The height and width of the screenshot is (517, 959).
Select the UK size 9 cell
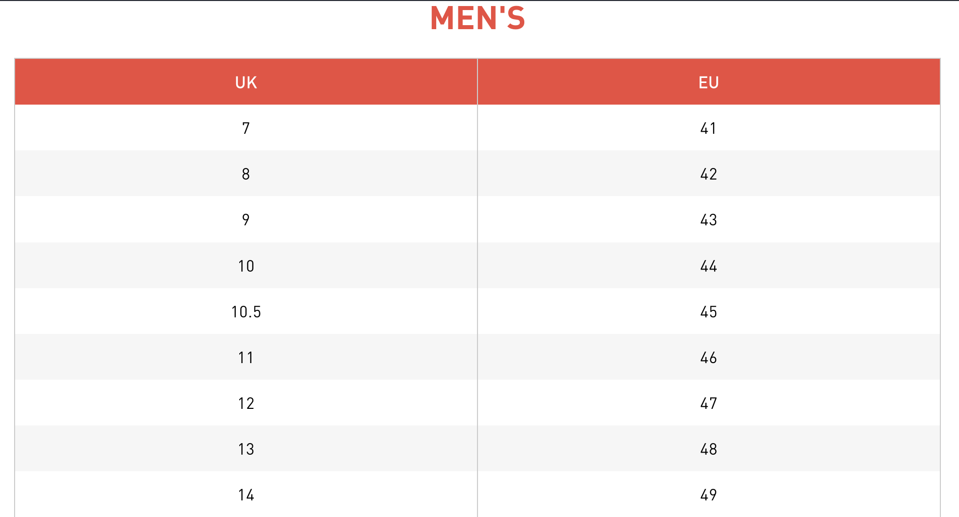246,220
